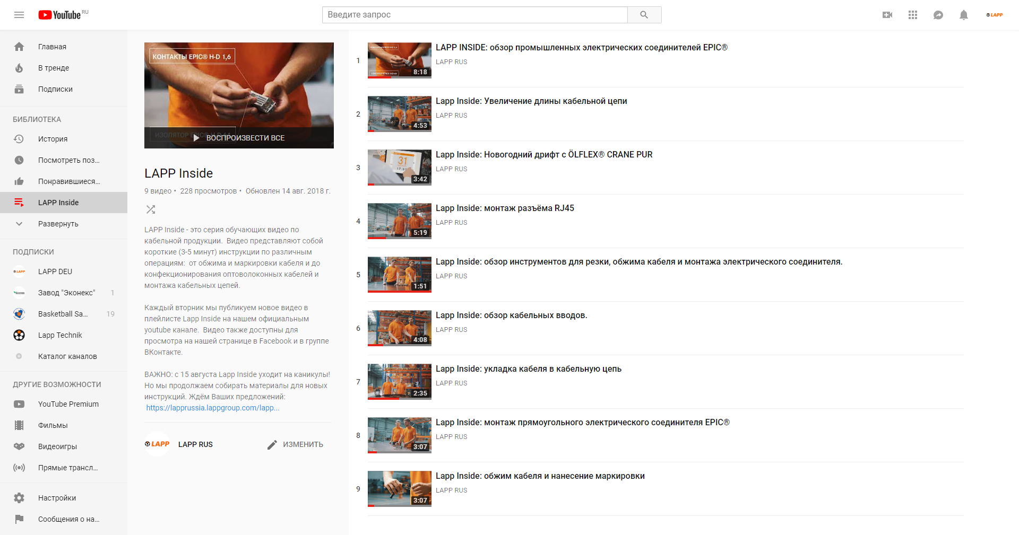Open video "Увеличение длины кабельной цепи"
This screenshot has width=1019, height=535.
(x=531, y=101)
